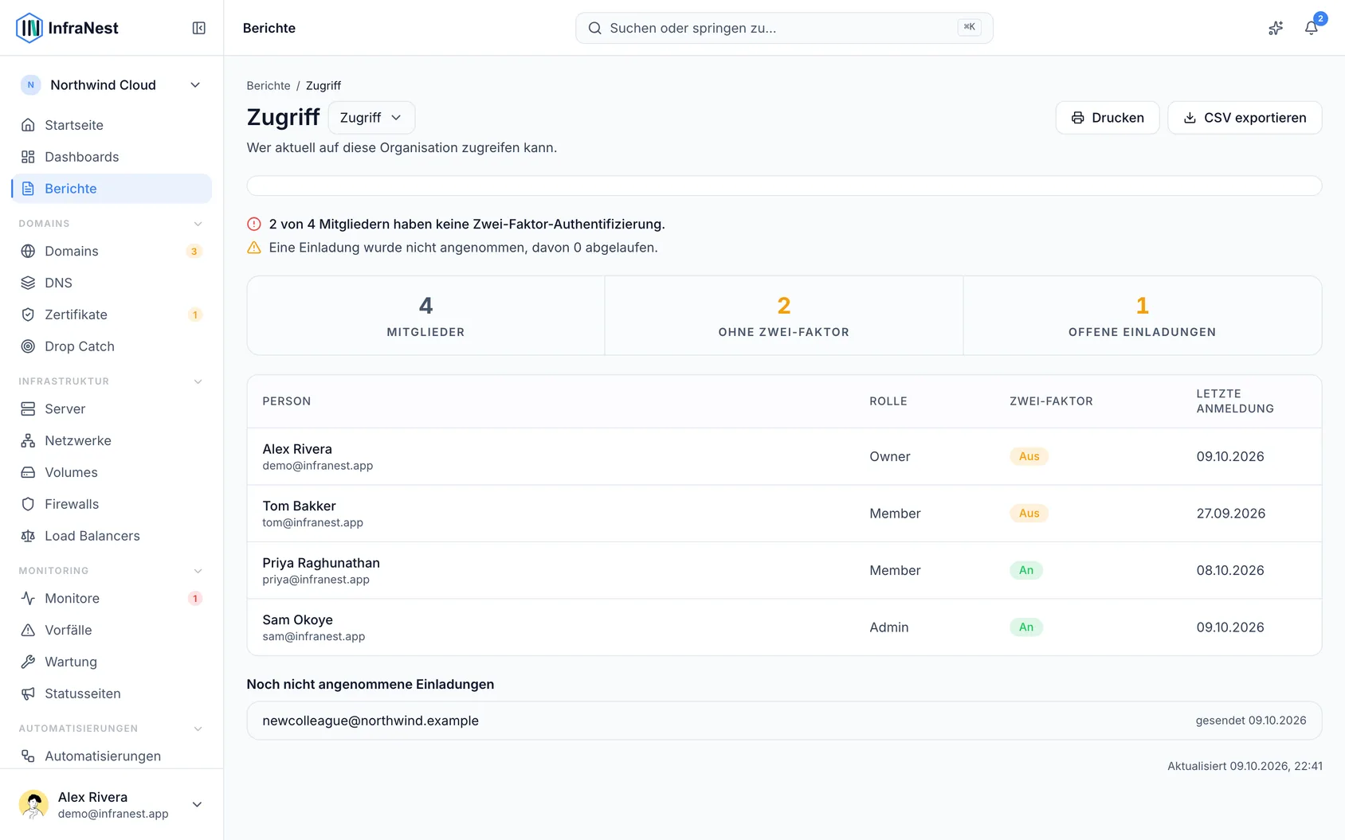Click the Monitore activity pulse icon
The image size is (1345, 840).
(x=28, y=598)
